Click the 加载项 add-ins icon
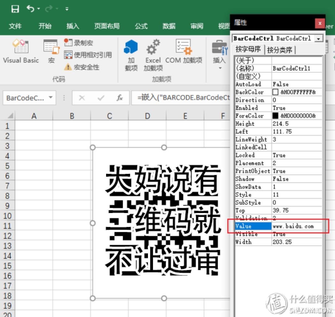Screen dimensions: 335x317 point(131,47)
